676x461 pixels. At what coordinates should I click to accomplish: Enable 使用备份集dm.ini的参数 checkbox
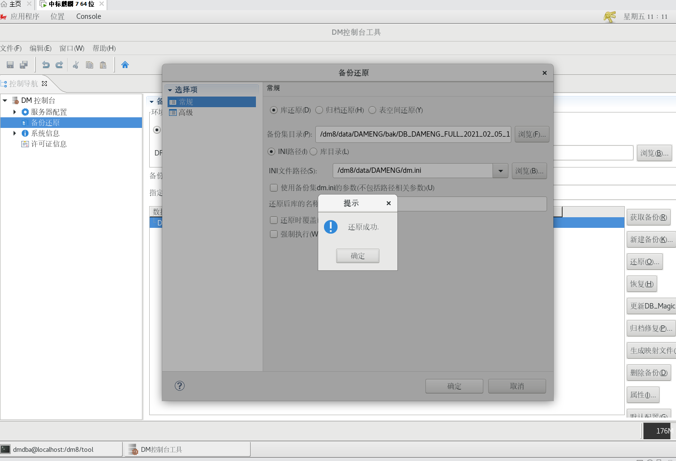274,188
